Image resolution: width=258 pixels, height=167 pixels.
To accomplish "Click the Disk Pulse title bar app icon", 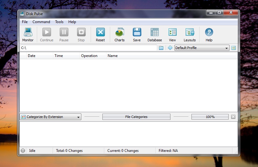I will (22, 14).
